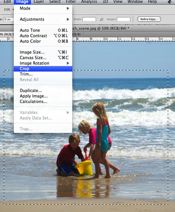Click the Refine Edge button
This screenshot has height=212, width=175.
[149, 19]
